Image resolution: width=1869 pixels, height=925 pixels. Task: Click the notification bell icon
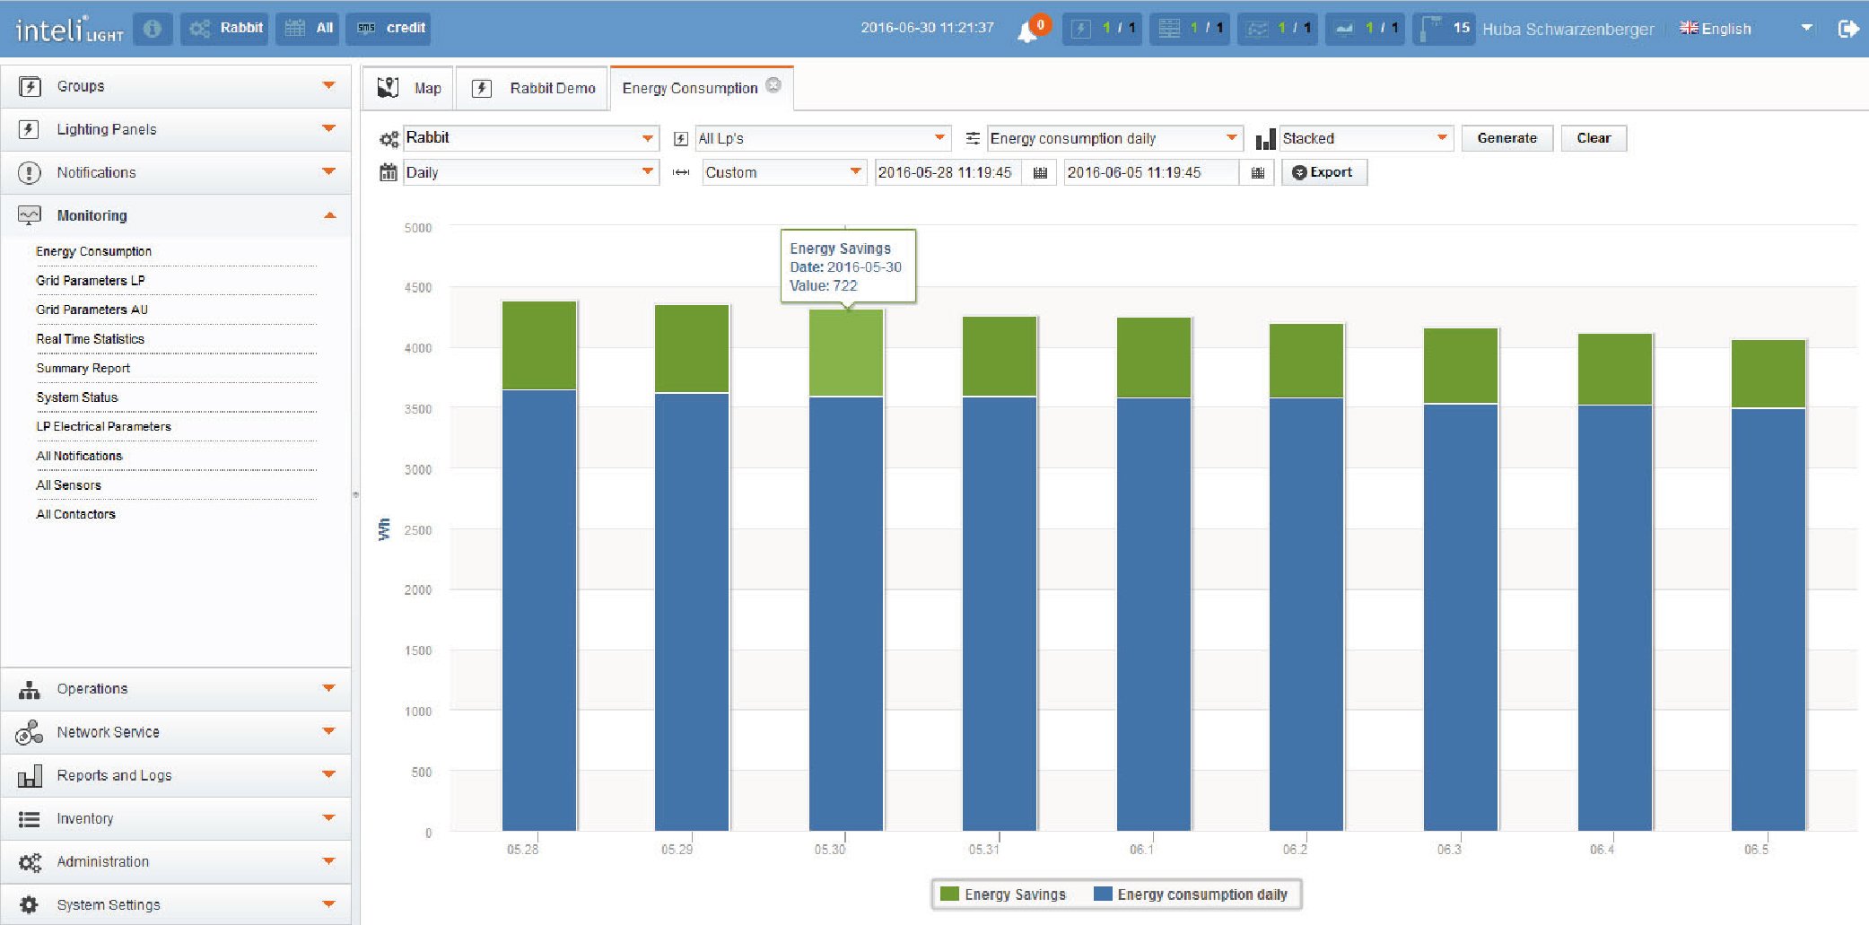click(x=1028, y=31)
